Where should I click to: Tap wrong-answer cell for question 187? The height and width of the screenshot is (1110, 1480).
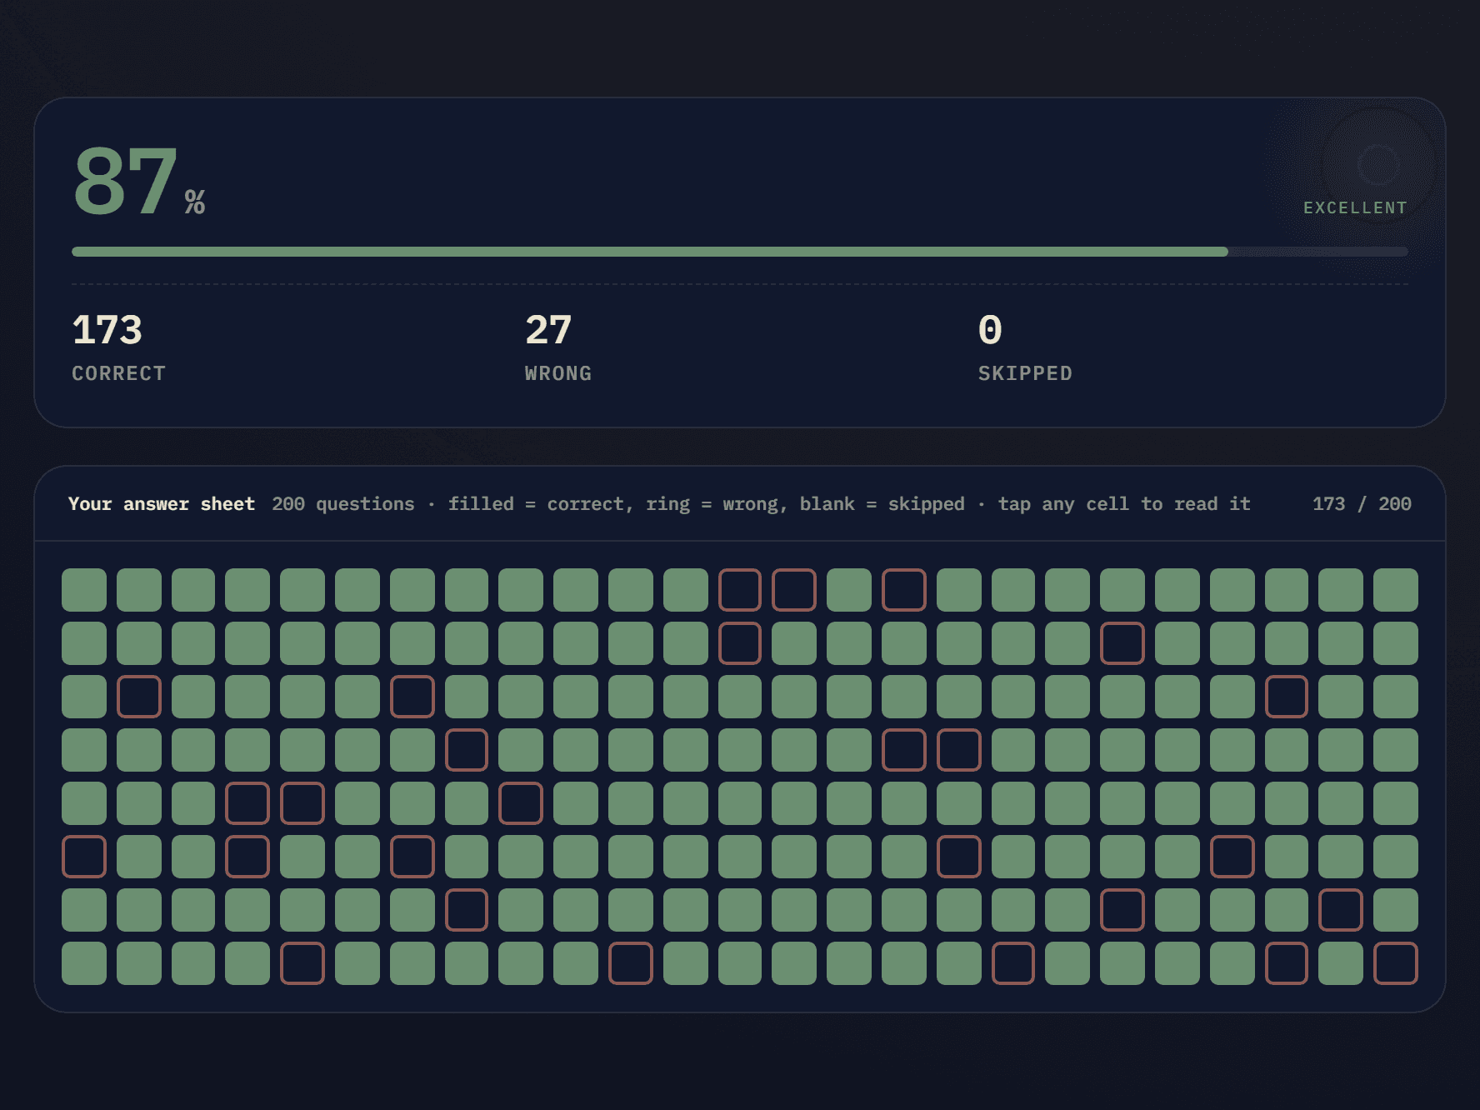(x=631, y=963)
